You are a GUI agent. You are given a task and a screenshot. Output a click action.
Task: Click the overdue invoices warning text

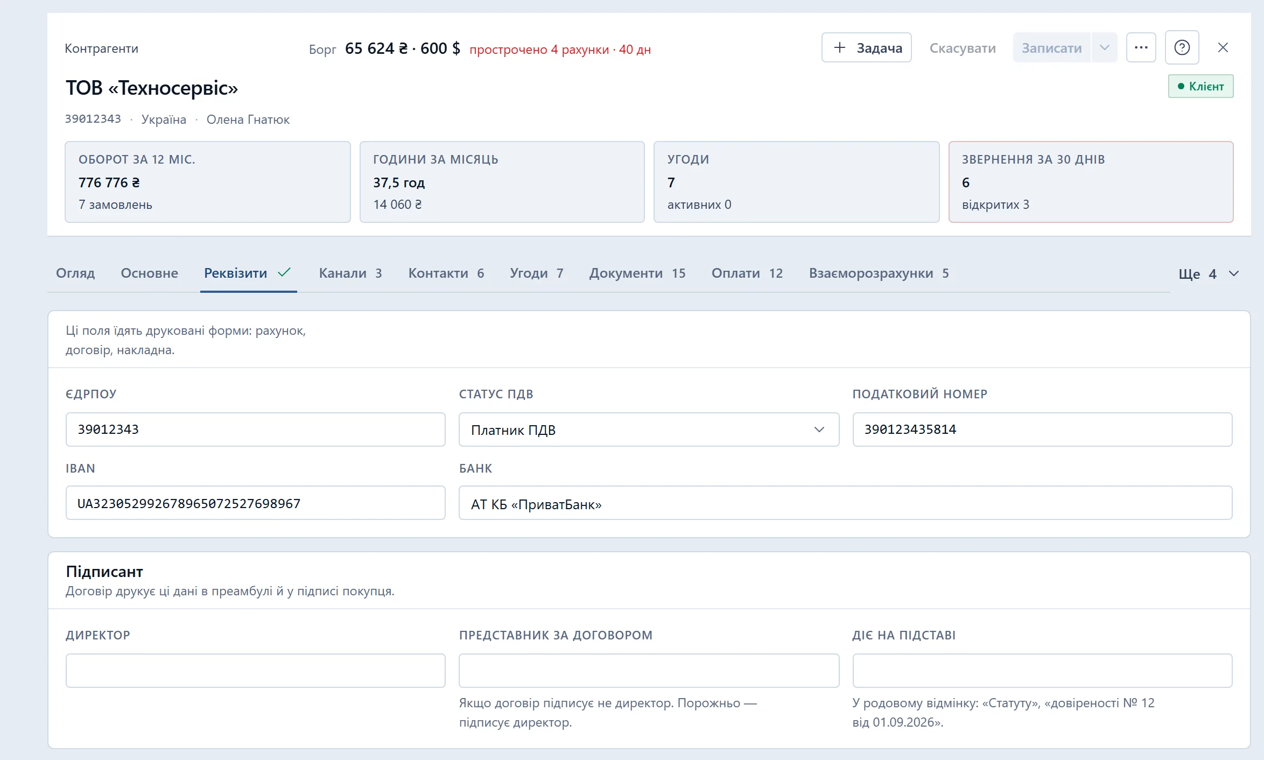coord(560,50)
